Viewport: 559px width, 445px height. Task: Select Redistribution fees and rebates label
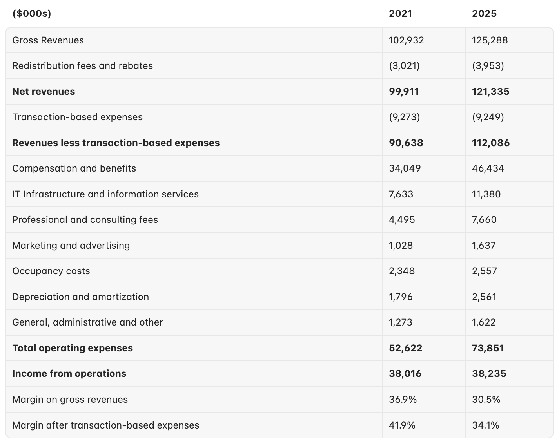82,66
